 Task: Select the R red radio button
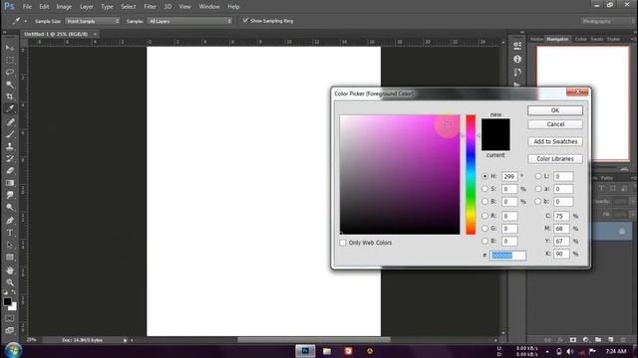[x=484, y=216]
